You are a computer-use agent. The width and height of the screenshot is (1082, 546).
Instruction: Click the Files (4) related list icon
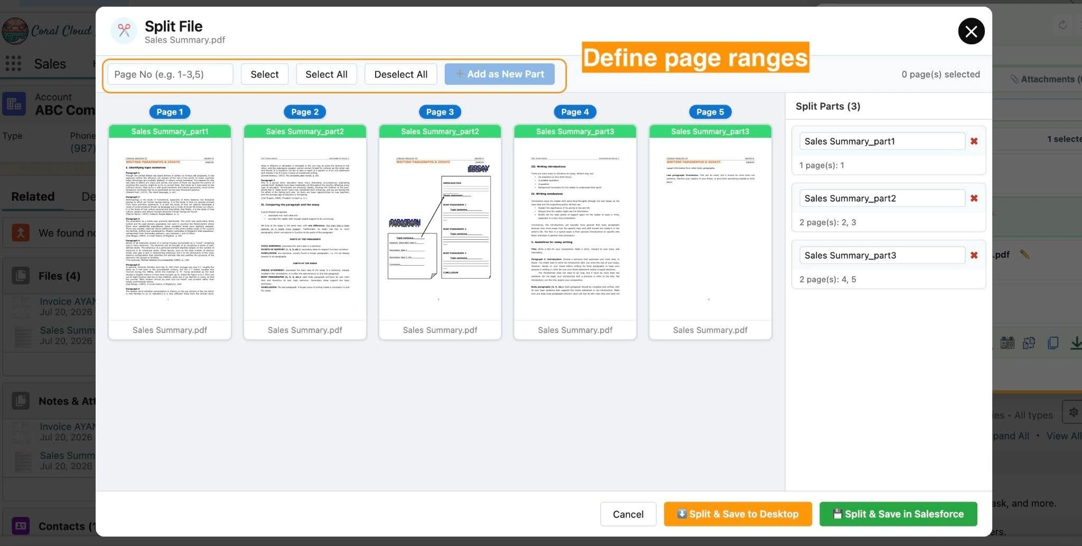coord(21,276)
